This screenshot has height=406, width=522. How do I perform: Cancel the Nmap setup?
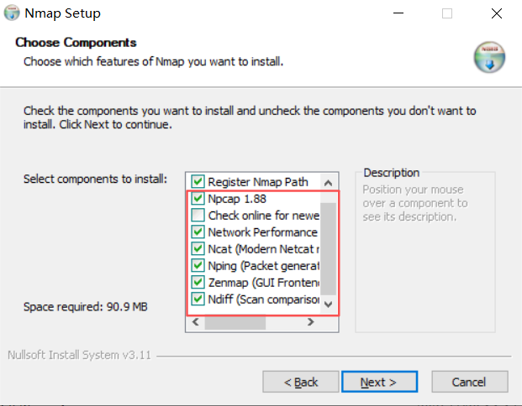[x=470, y=382]
